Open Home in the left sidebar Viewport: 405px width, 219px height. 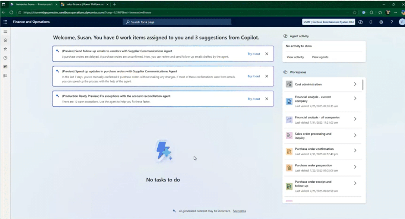[5, 40]
